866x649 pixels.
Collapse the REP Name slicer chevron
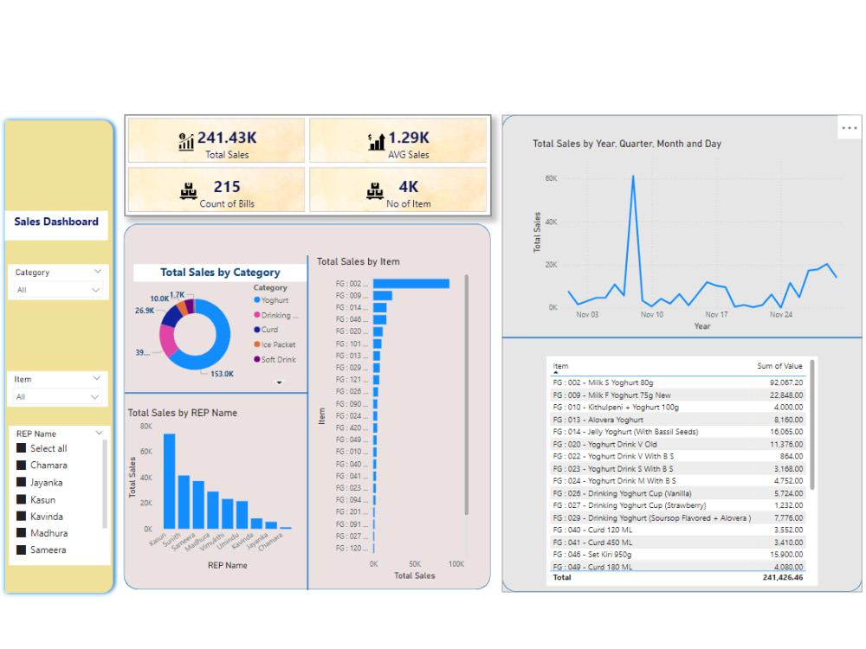click(99, 433)
